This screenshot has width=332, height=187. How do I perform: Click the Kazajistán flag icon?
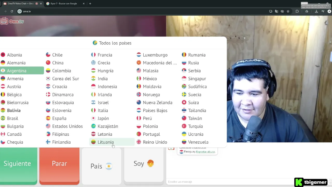click(x=93, y=126)
